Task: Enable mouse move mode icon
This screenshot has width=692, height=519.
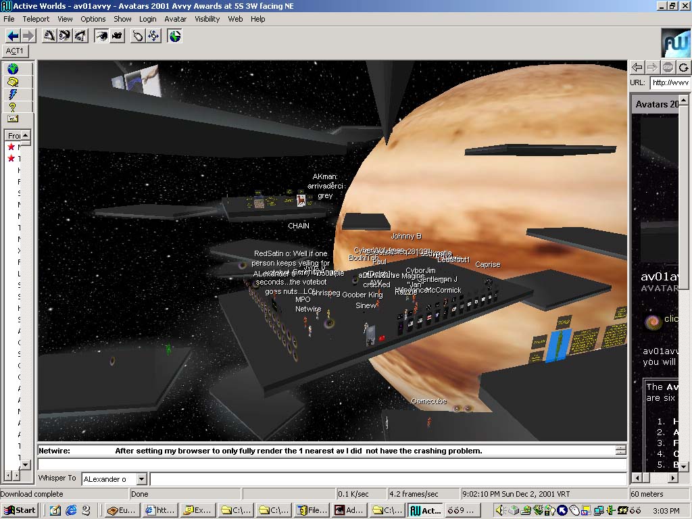Action: (x=138, y=36)
